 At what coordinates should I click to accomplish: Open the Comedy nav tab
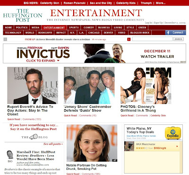88,27
